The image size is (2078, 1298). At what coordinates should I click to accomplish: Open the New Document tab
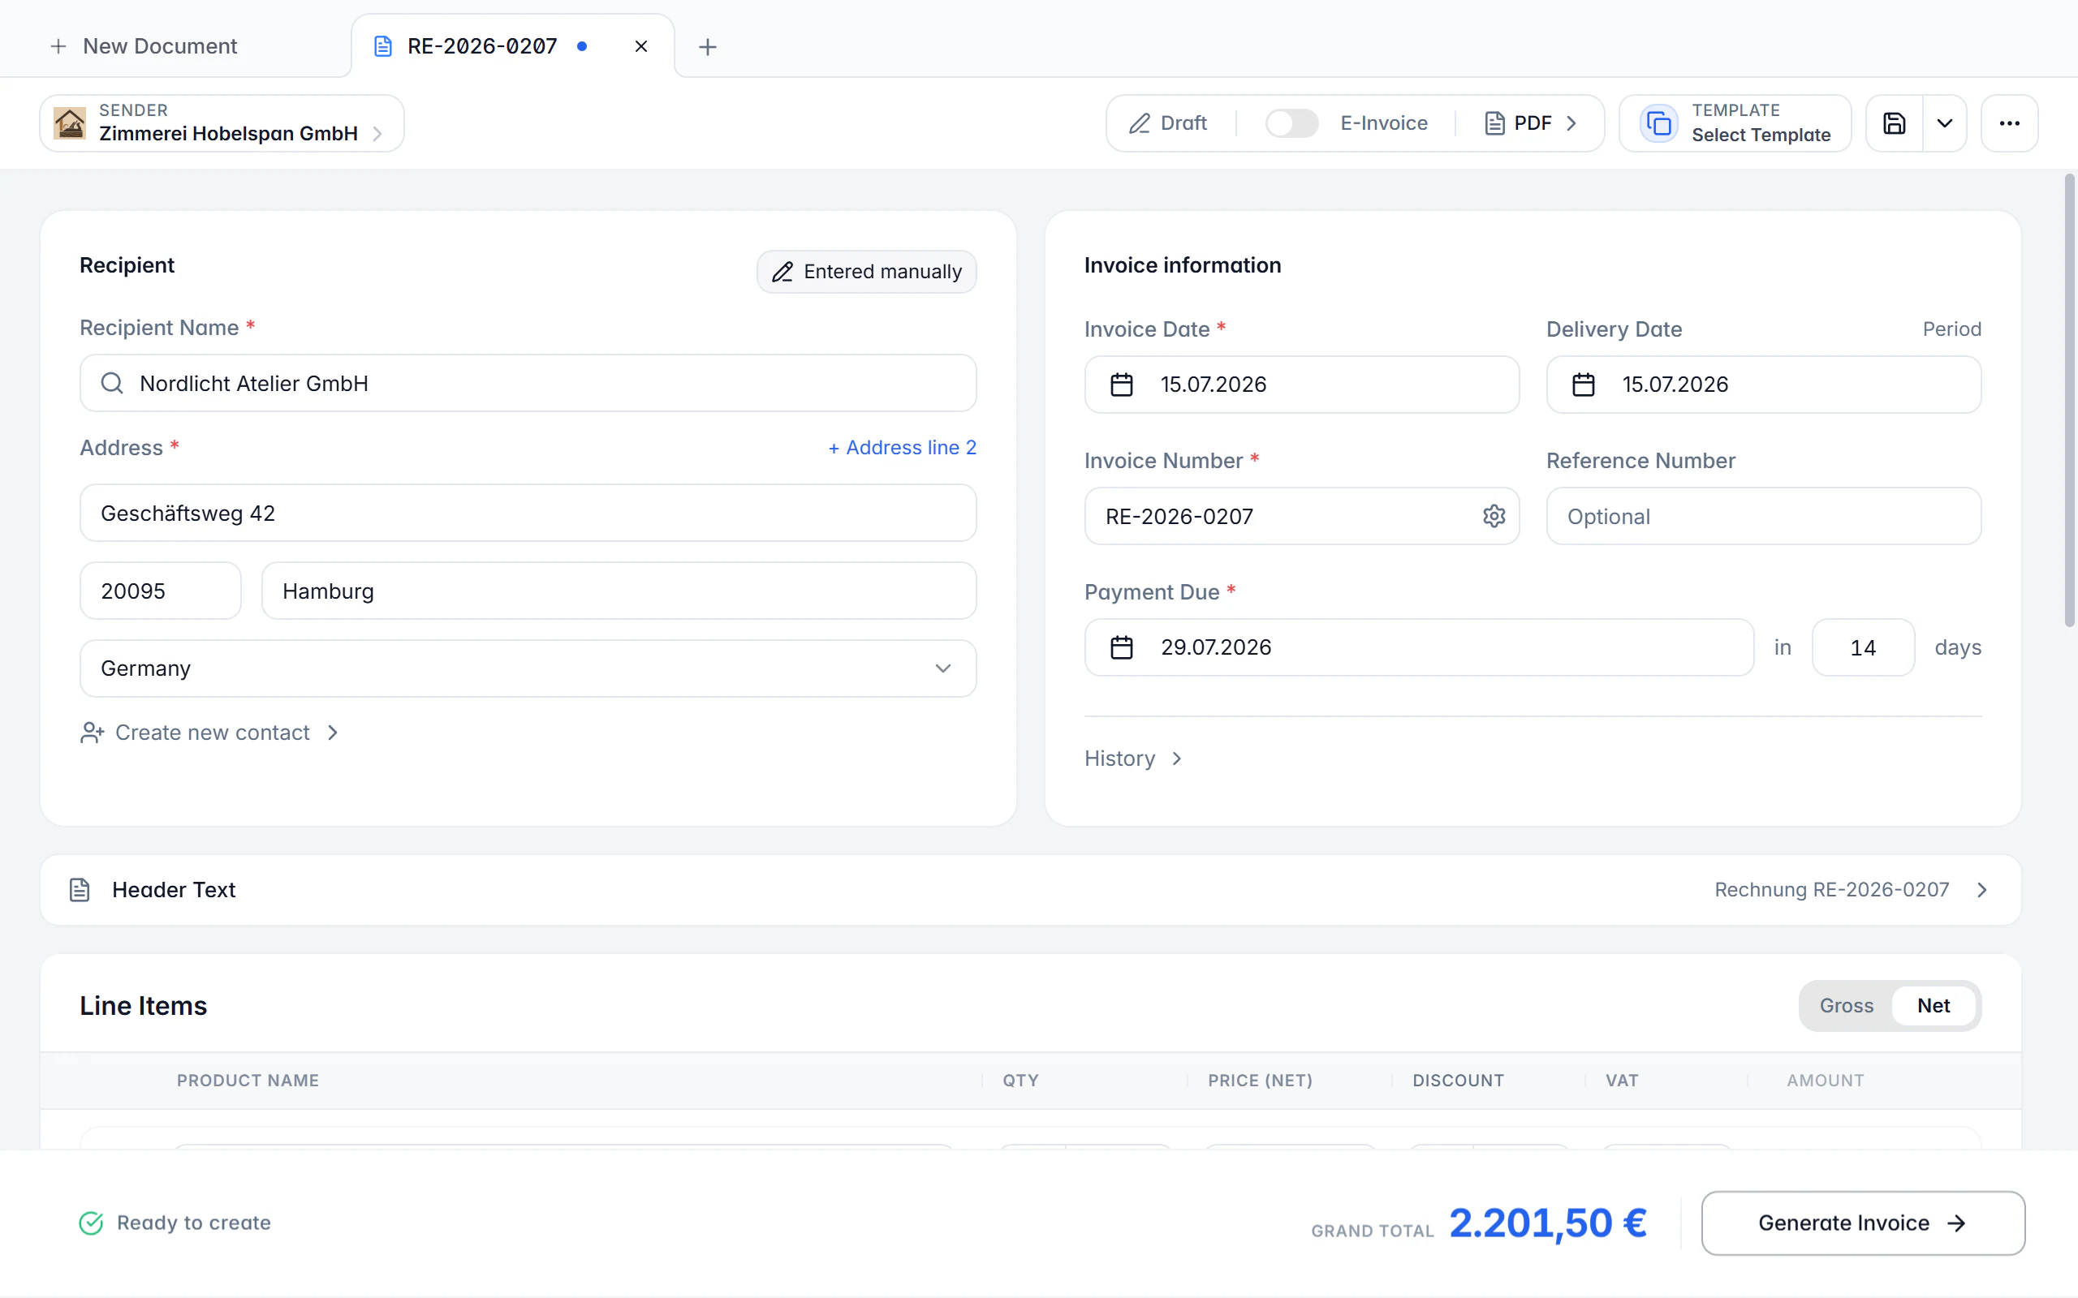coord(144,46)
